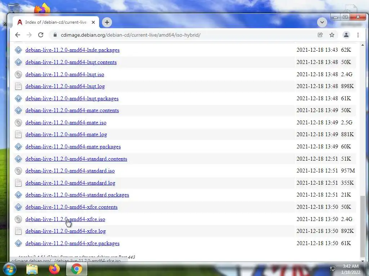Download debian-live-11.2.0-amd64-xfce.iso
Image resolution: width=369 pixels, height=276 pixels.
[66, 219]
